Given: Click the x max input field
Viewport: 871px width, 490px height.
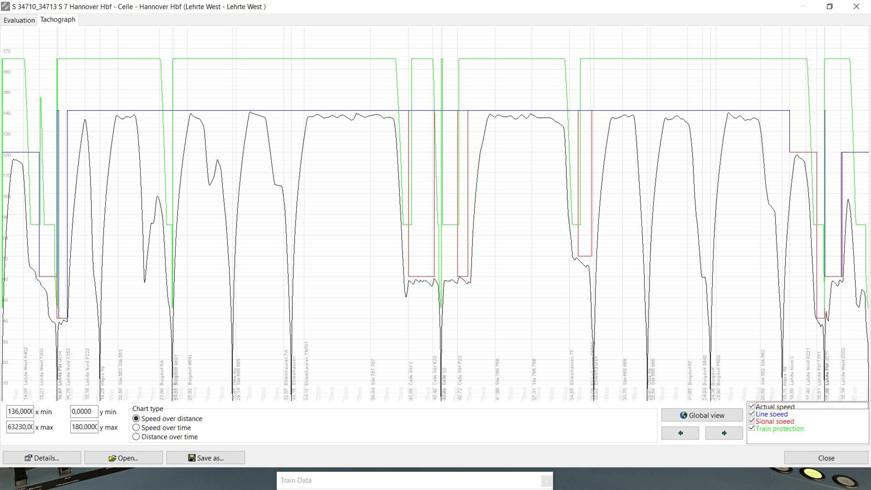Looking at the screenshot, I should point(20,427).
